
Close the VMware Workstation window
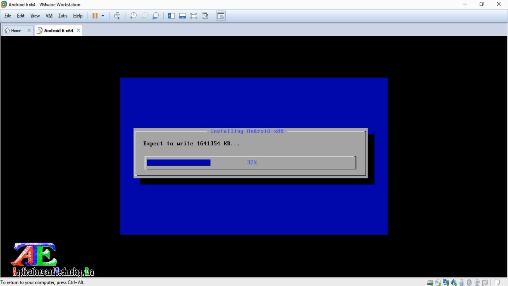coord(499,4)
